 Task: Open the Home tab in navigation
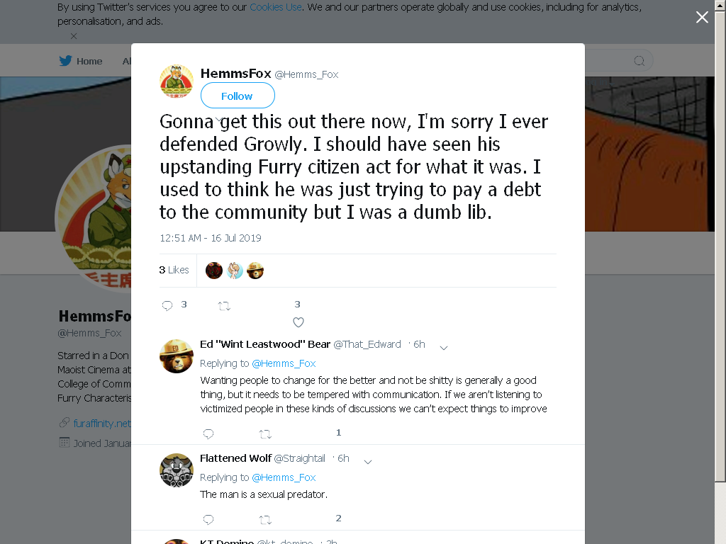pos(89,61)
